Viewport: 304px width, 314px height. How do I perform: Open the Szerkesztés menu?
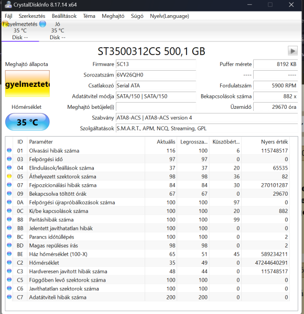pos(32,16)
